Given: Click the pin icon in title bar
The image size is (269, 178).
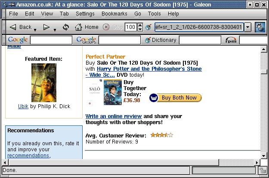Looking at the screenshot, I should click(x=12, y=5).
